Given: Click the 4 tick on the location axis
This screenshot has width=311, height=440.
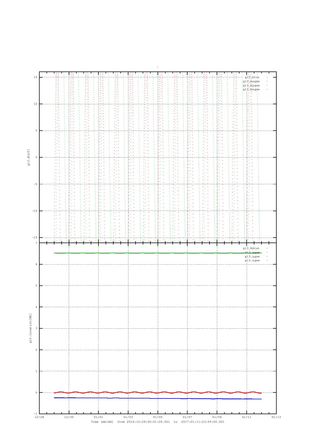Looking at the screenshot, I should [36, 307].
